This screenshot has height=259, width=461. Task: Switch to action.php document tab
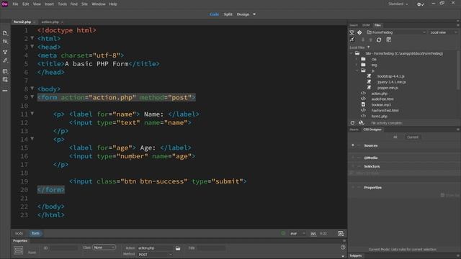click(50, 22)
